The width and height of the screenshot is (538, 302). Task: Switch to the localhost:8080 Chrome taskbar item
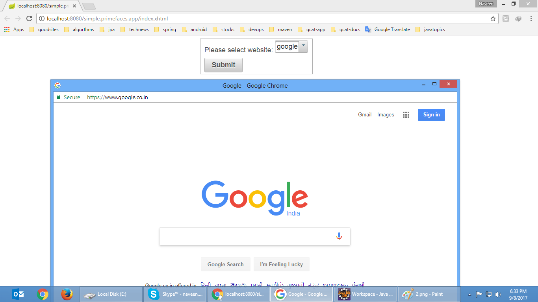click(238, 294)
